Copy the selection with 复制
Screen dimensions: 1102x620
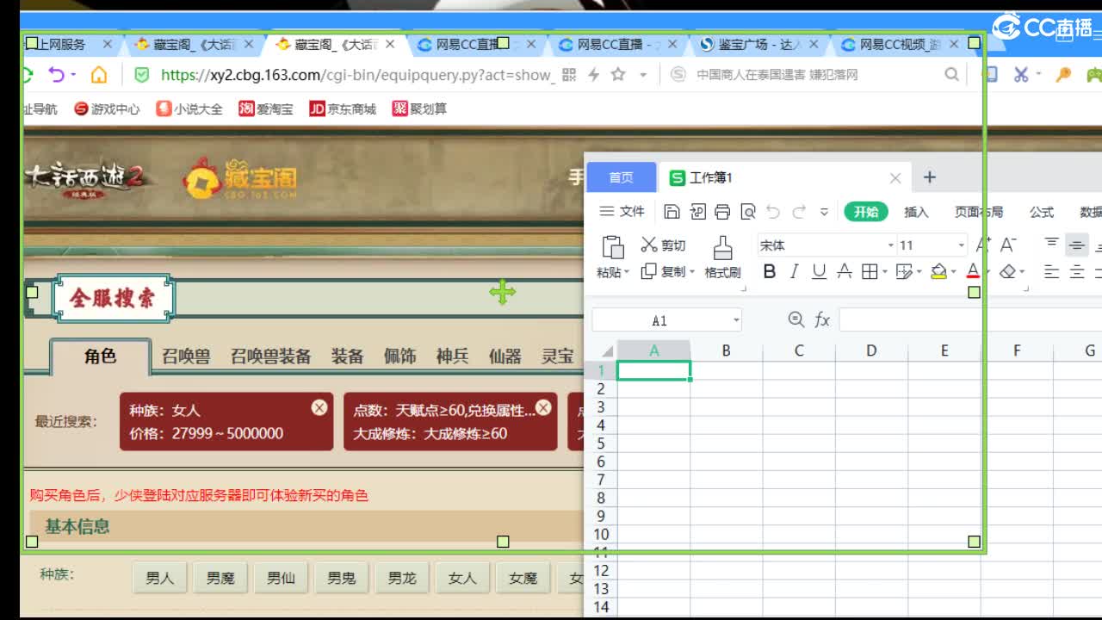coord(663,272)
